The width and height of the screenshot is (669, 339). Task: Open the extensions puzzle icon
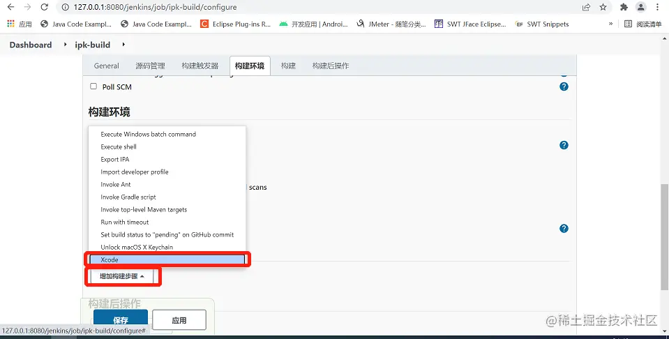(624, 7)
